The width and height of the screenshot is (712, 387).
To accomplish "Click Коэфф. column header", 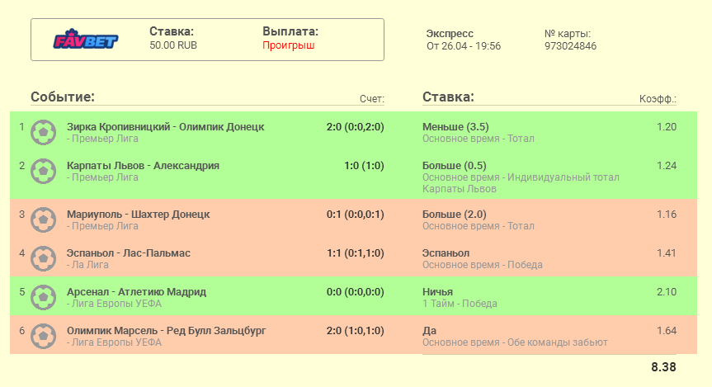I will coord(658,99).
